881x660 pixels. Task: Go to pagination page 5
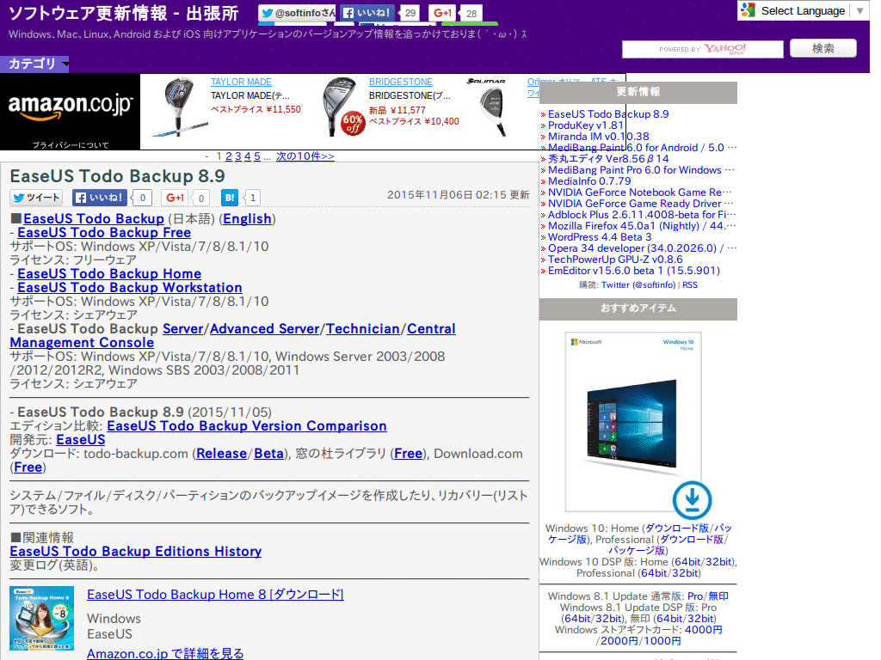pos(257,156)
